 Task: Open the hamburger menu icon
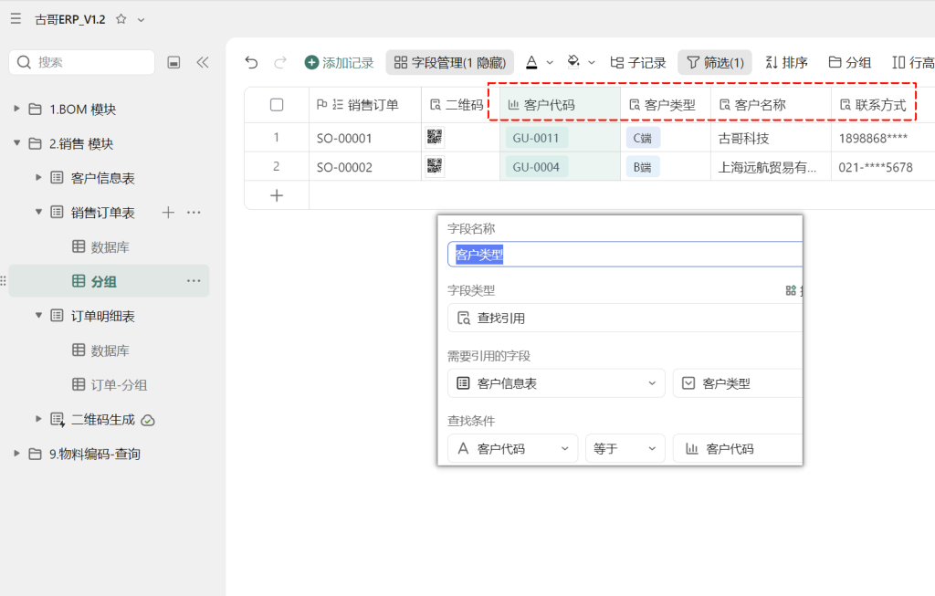[16, 19]
